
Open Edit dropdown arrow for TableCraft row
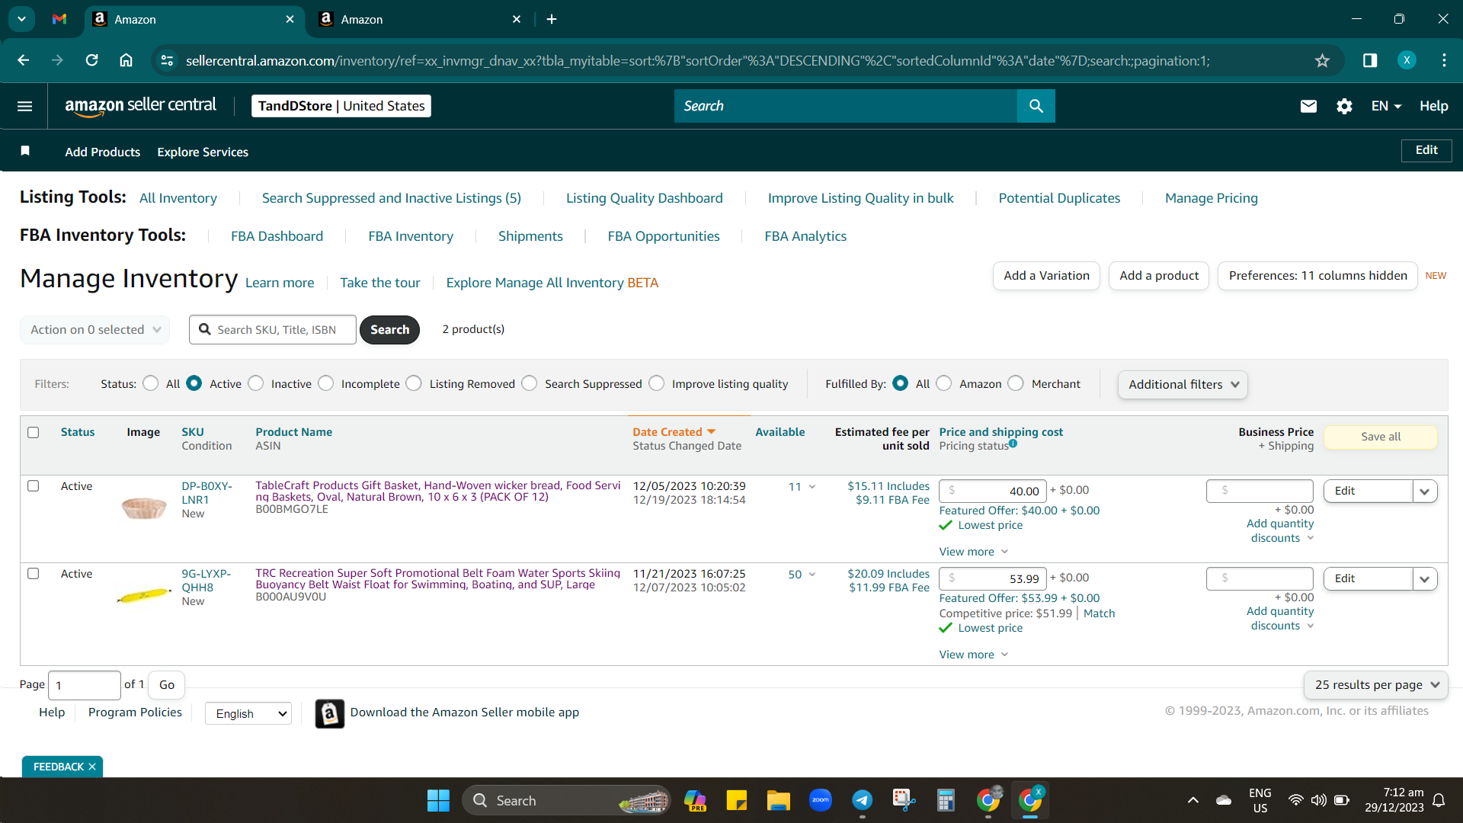[x=1425, y=492]
